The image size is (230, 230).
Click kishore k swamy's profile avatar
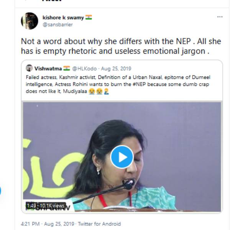coord(30,21)
